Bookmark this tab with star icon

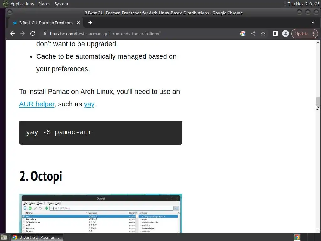[x=263, y=34]
